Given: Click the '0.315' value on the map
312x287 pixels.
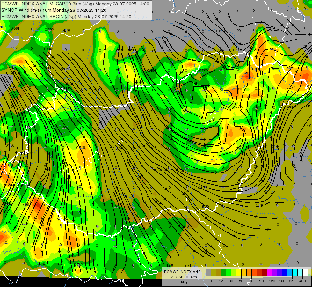Looking at the screenshot, I should click(x=65, y=89).
